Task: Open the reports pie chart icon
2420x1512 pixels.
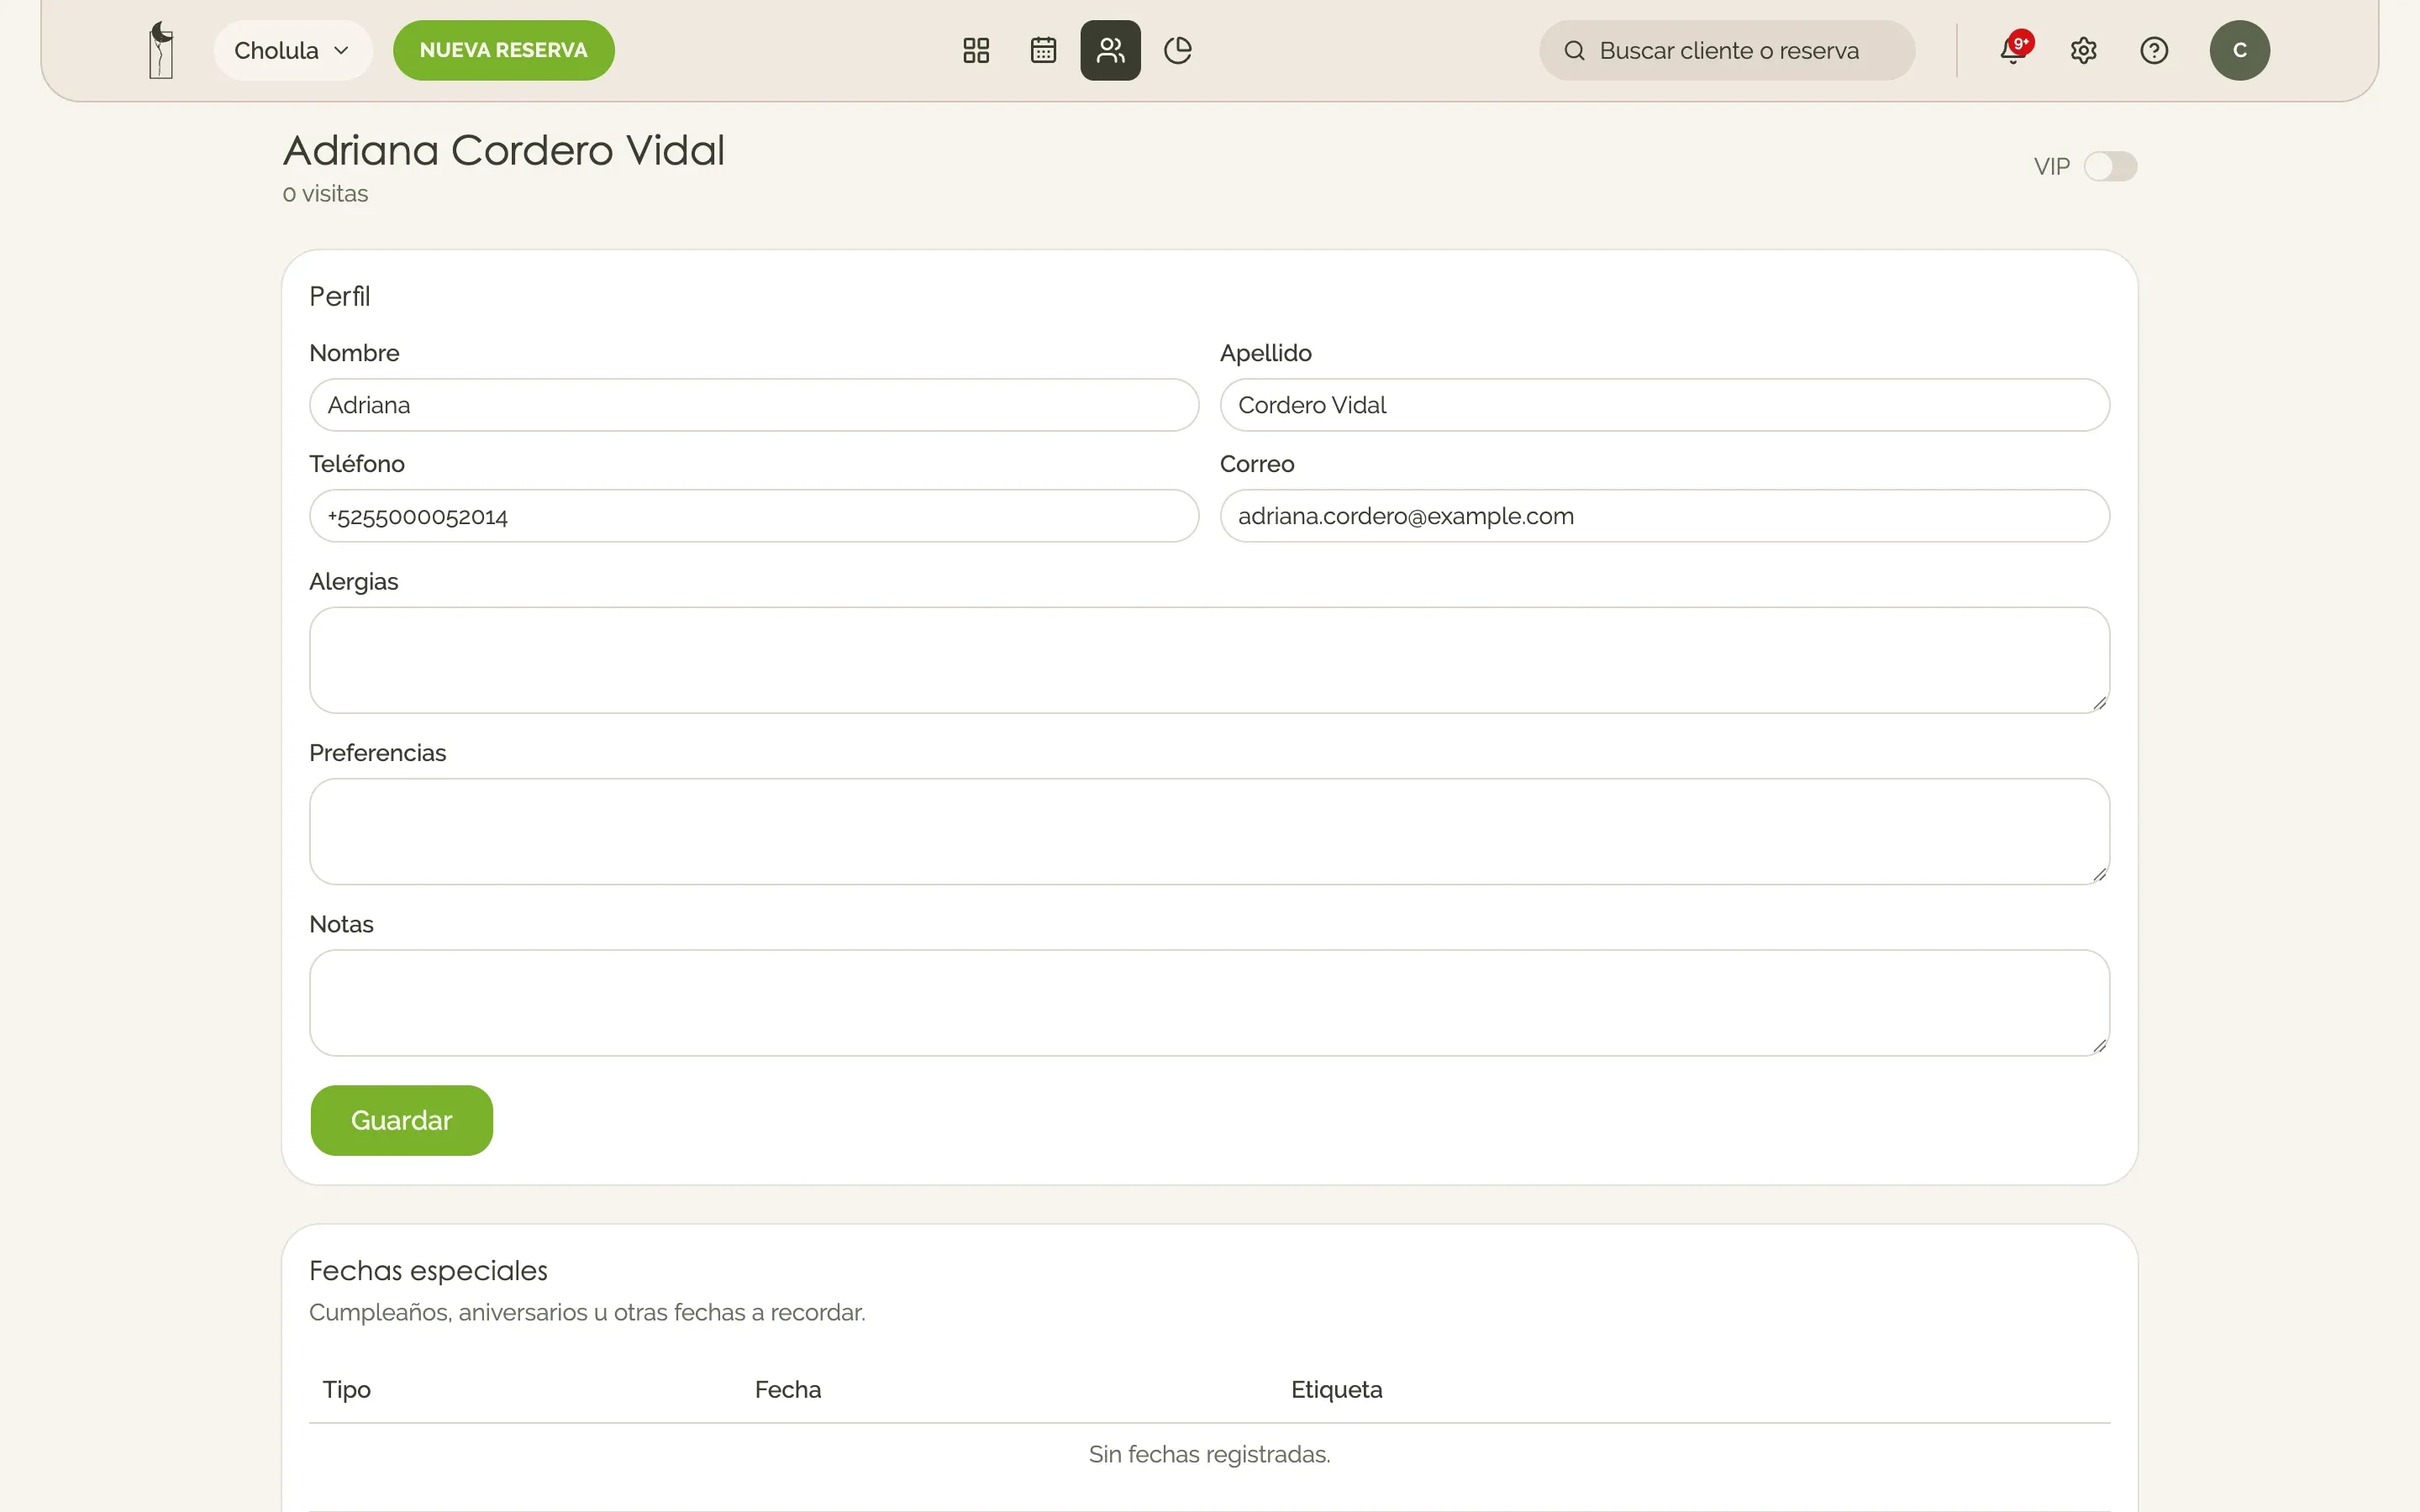Action: click(x=1178, y=50)
